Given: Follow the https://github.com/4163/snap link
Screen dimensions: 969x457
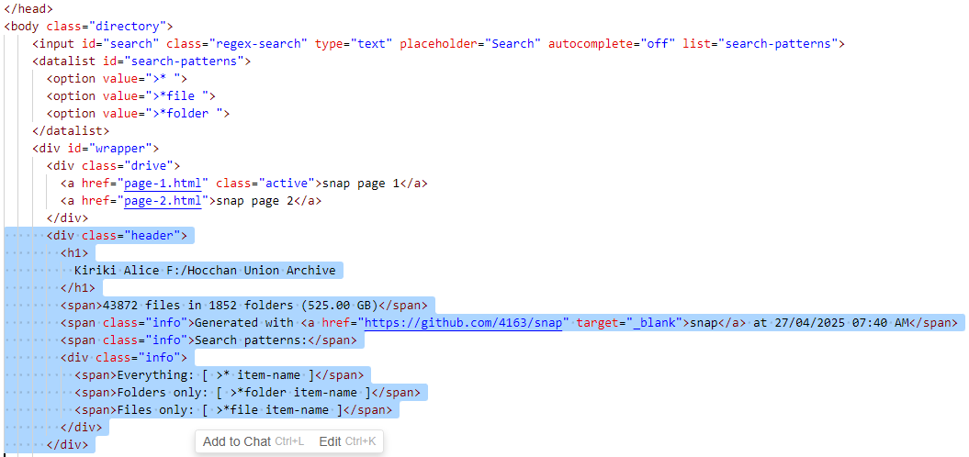Looking at the screenshot, I should click(x=463, y=322).
